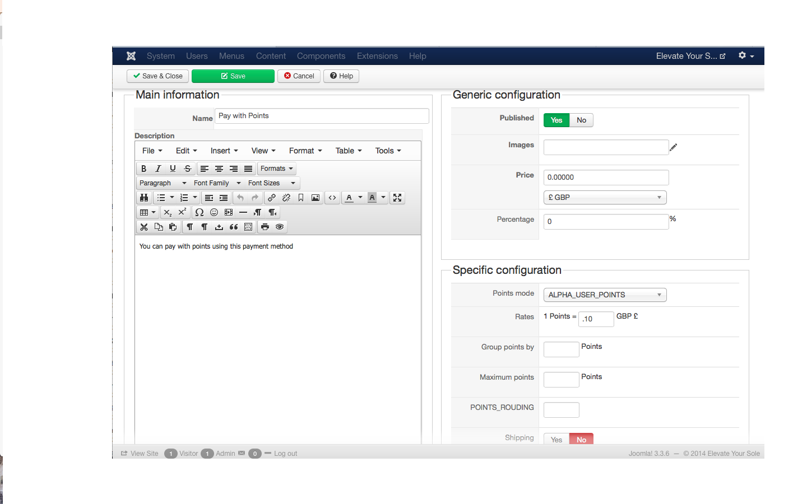Insert emoticon smiley icon
This screenshot has width=807, height=504.
214,212
